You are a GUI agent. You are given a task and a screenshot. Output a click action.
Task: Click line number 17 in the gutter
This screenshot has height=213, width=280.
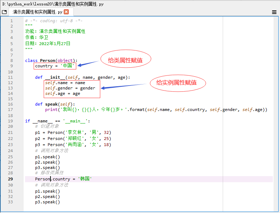pyautogui.click(x=10, y=110)
